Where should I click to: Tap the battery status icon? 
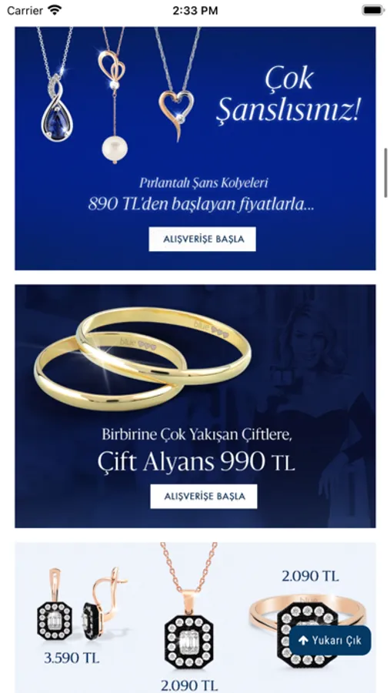coord(373,10)
